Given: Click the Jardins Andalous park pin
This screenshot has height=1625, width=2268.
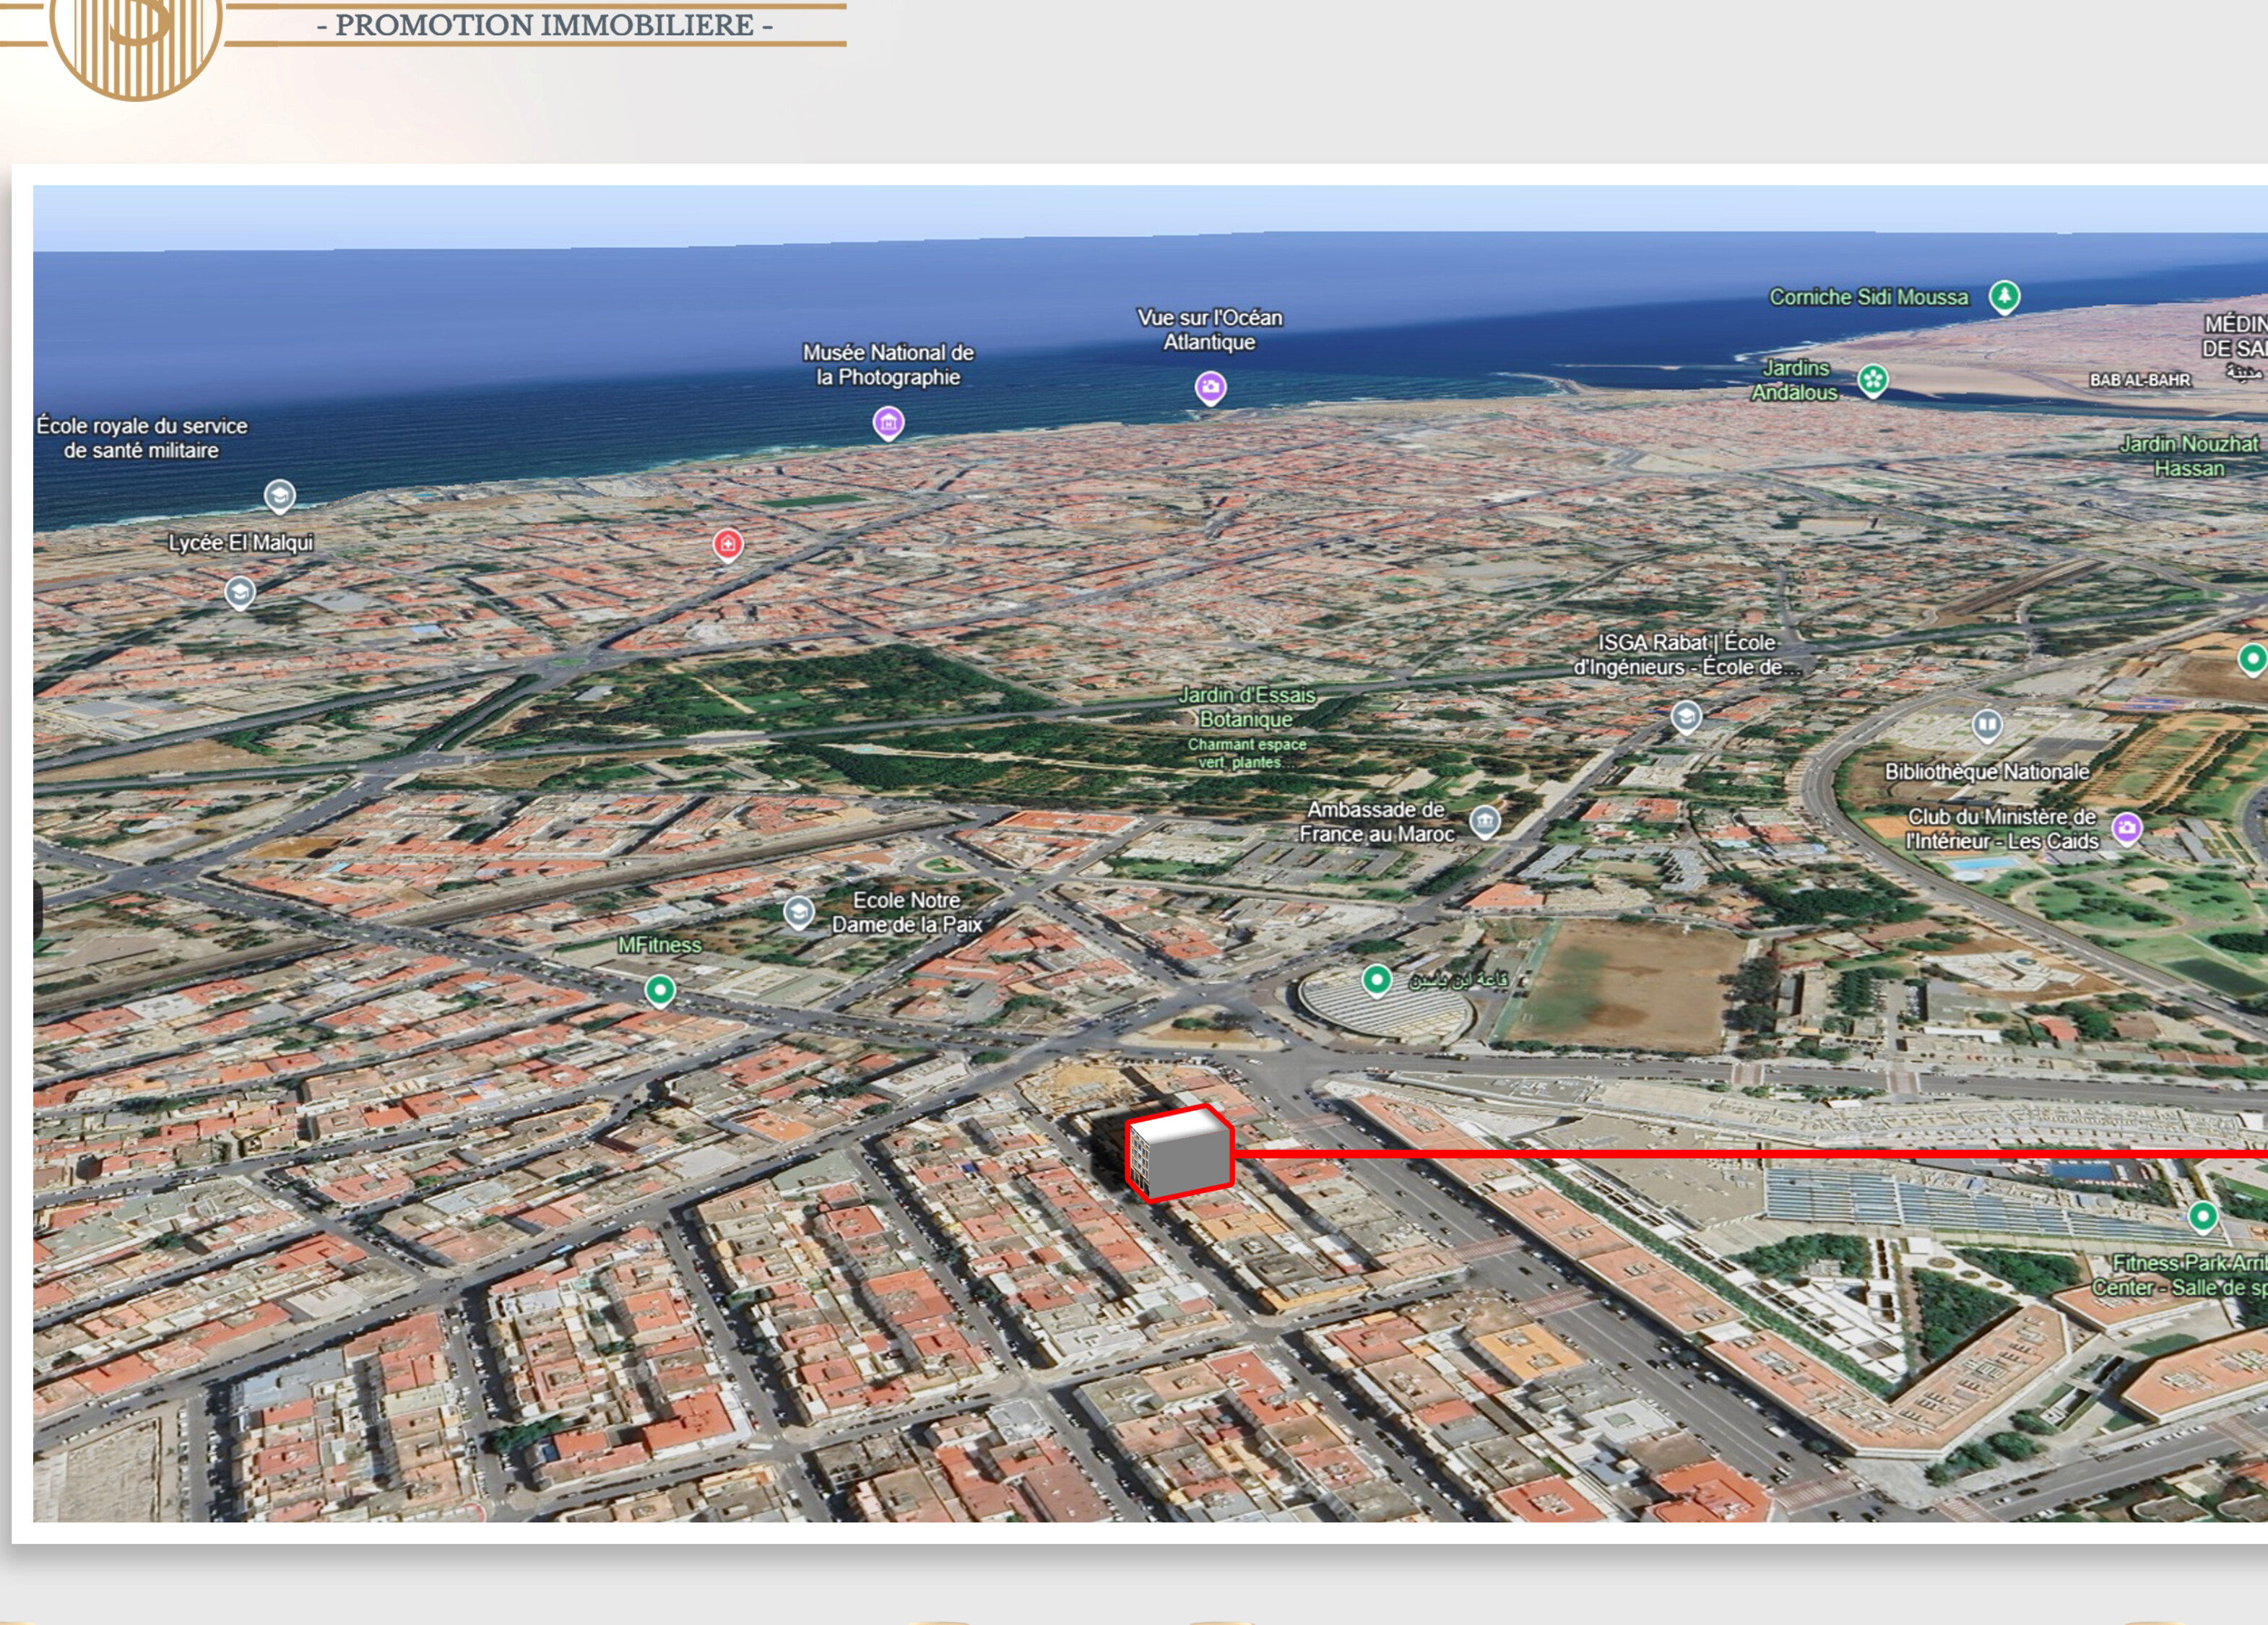Looking at the screenshot, I should pos(1872,380).
